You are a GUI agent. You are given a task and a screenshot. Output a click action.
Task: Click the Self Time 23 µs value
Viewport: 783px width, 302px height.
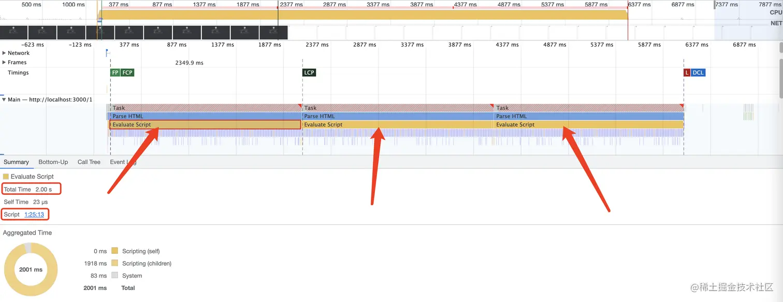40,202
